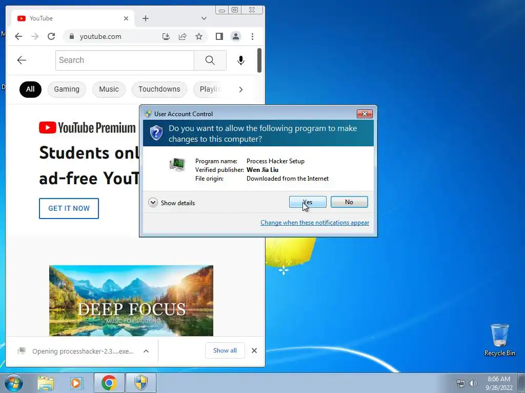Image resolution: width=525 pixels, height=393 pixels.
Task: Open Windows Media Player from taskbar
Action: click(77, 383)
